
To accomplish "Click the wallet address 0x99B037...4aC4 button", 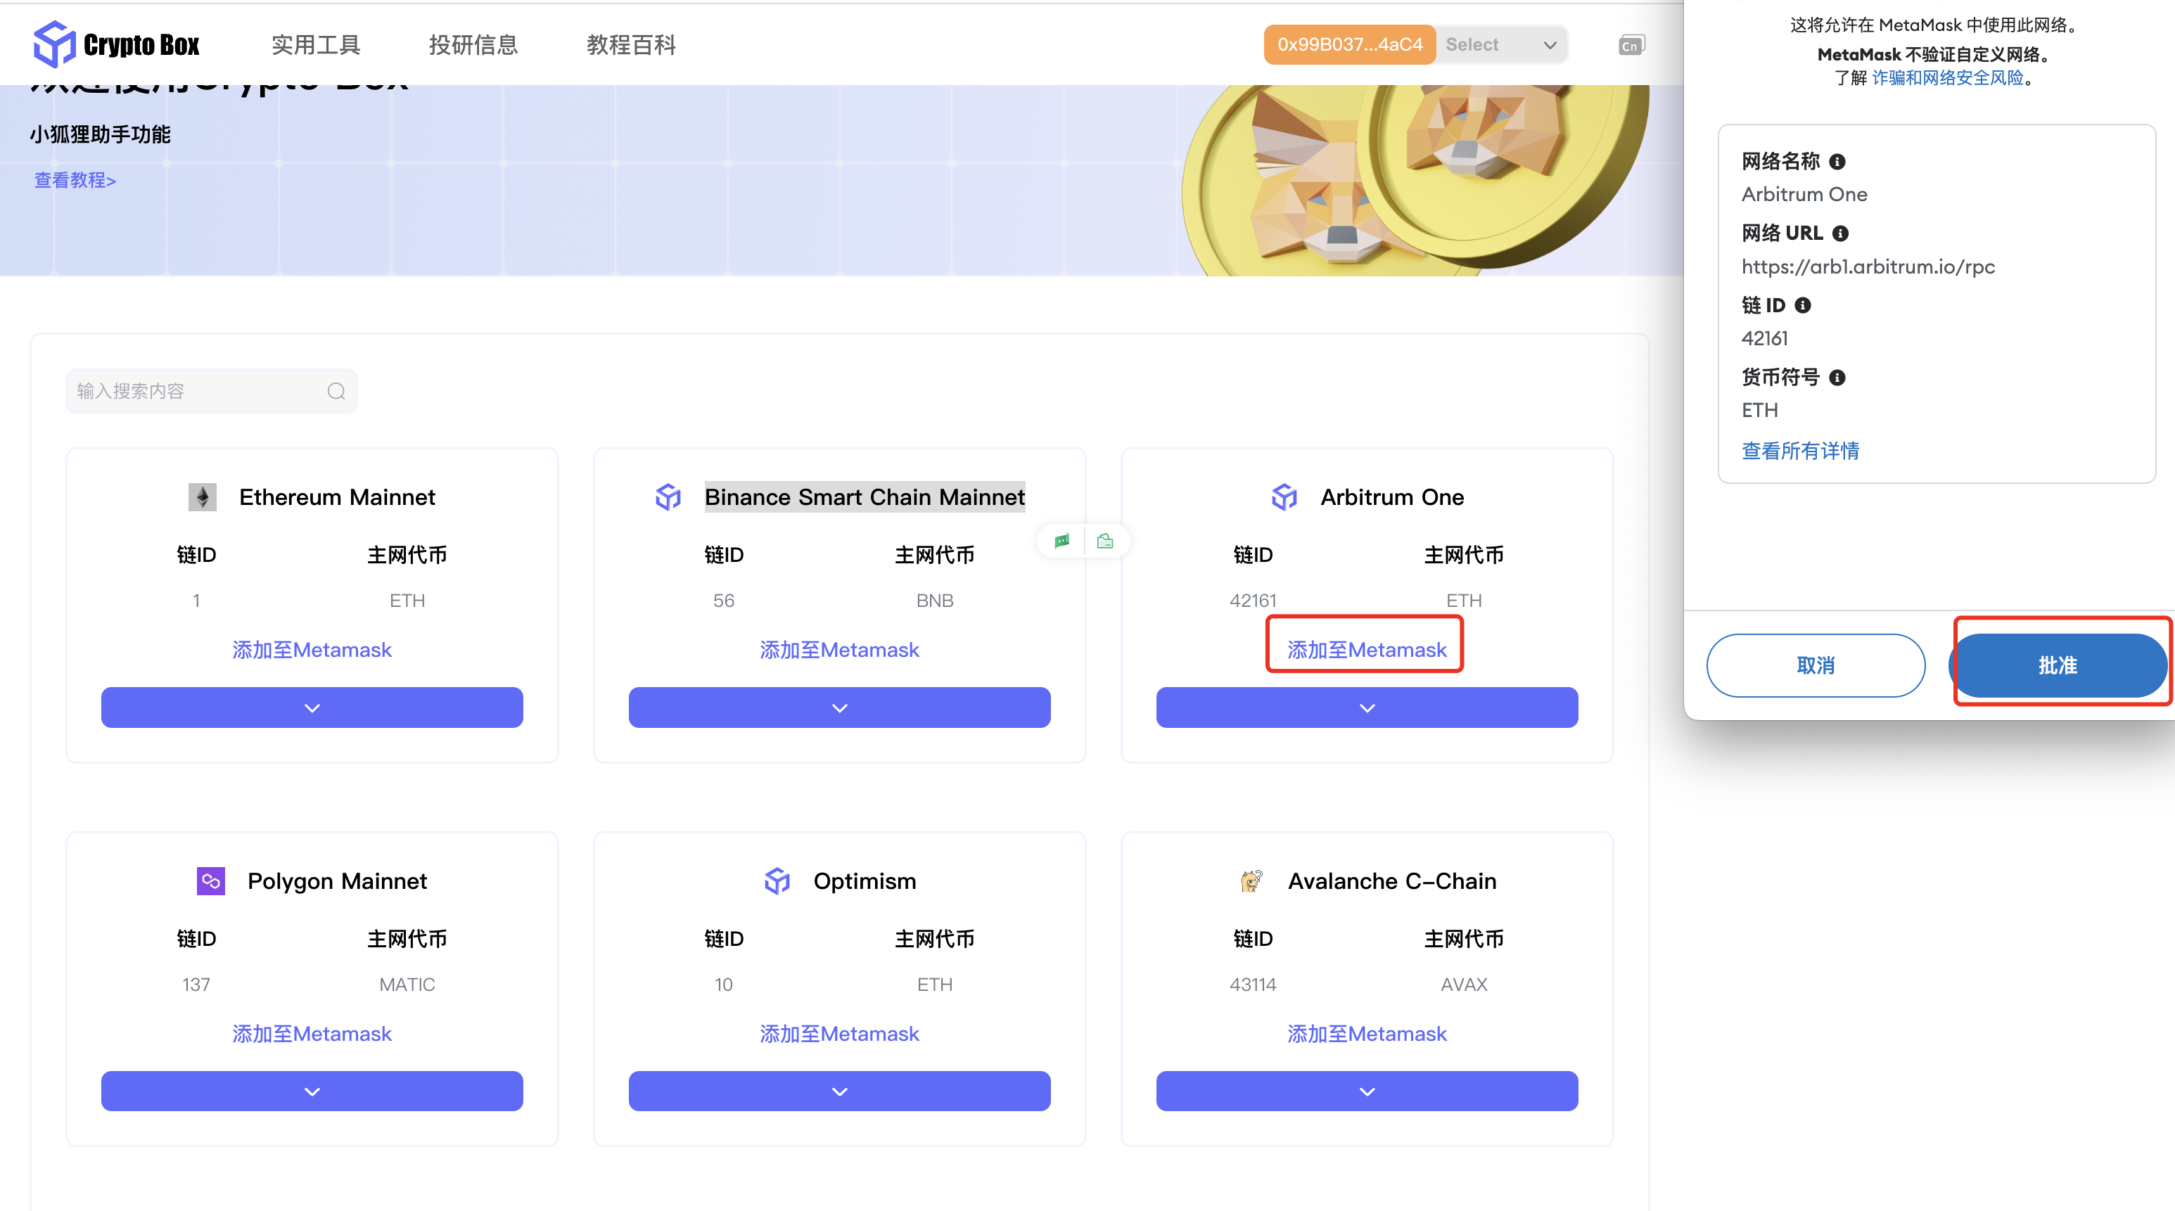I will click(x=1349, y=45).
